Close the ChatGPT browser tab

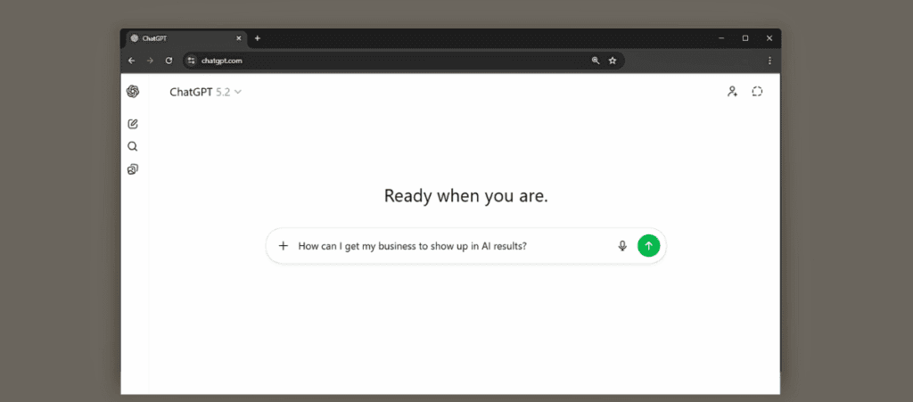coord(239,38)
